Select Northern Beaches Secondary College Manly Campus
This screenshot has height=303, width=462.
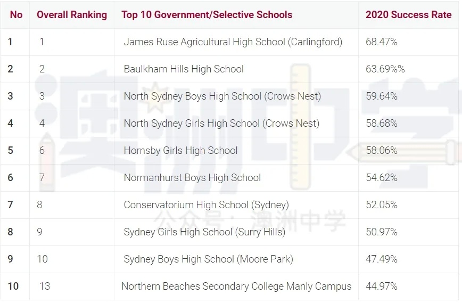[x=237, y=286]
